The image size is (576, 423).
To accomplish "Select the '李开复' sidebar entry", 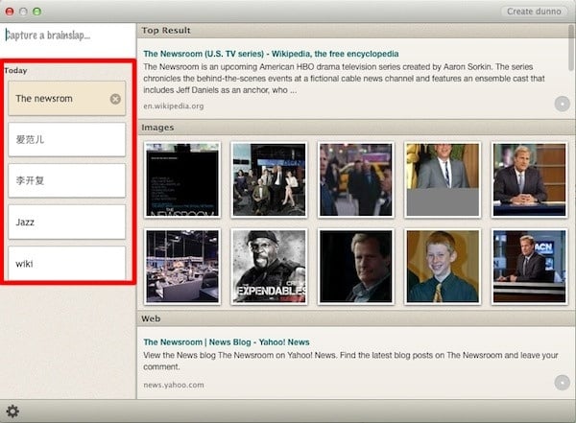I will [67, 180].
